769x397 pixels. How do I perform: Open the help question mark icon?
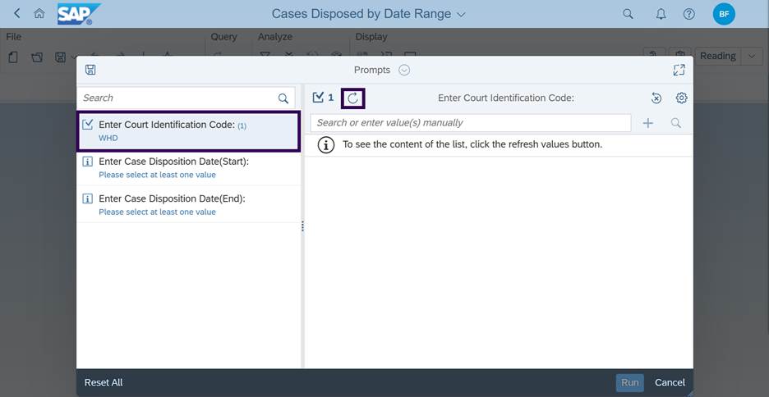pos(689,14)
